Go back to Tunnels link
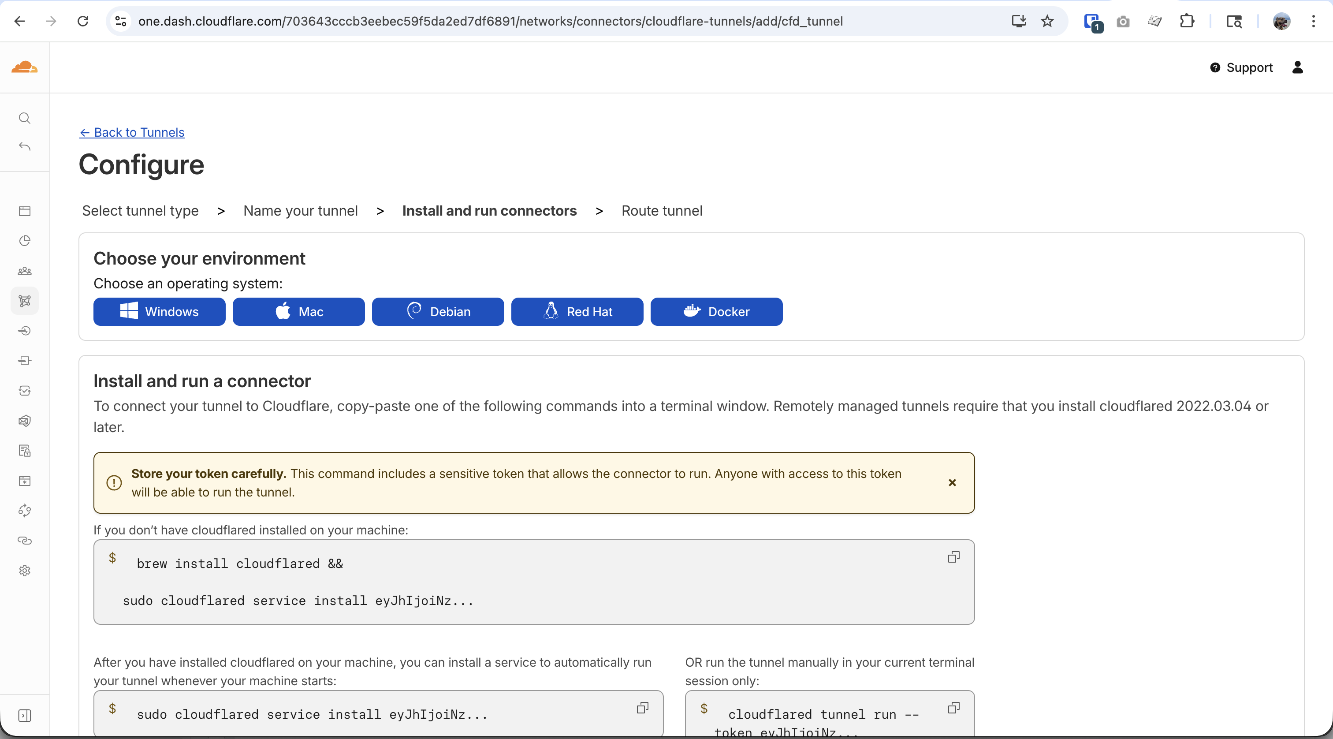1333x739 pixels. pos(132,132)
